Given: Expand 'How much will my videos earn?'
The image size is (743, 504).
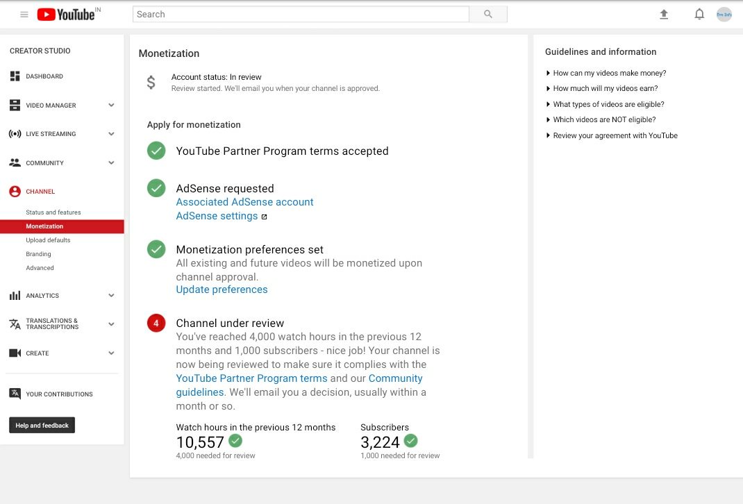Looking at the screenshot, I should [x=602, y=88].
